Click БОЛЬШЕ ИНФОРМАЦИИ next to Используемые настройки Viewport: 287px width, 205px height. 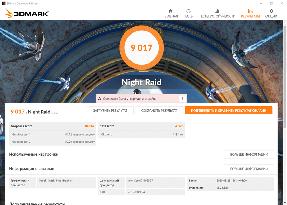tap(249, 154)
